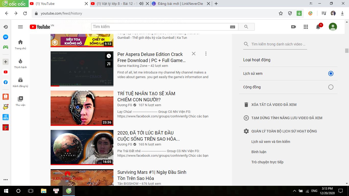Select the Cộng đồng radio button
The height and width of the screenshot is (196, 349).
click(331, 87)
